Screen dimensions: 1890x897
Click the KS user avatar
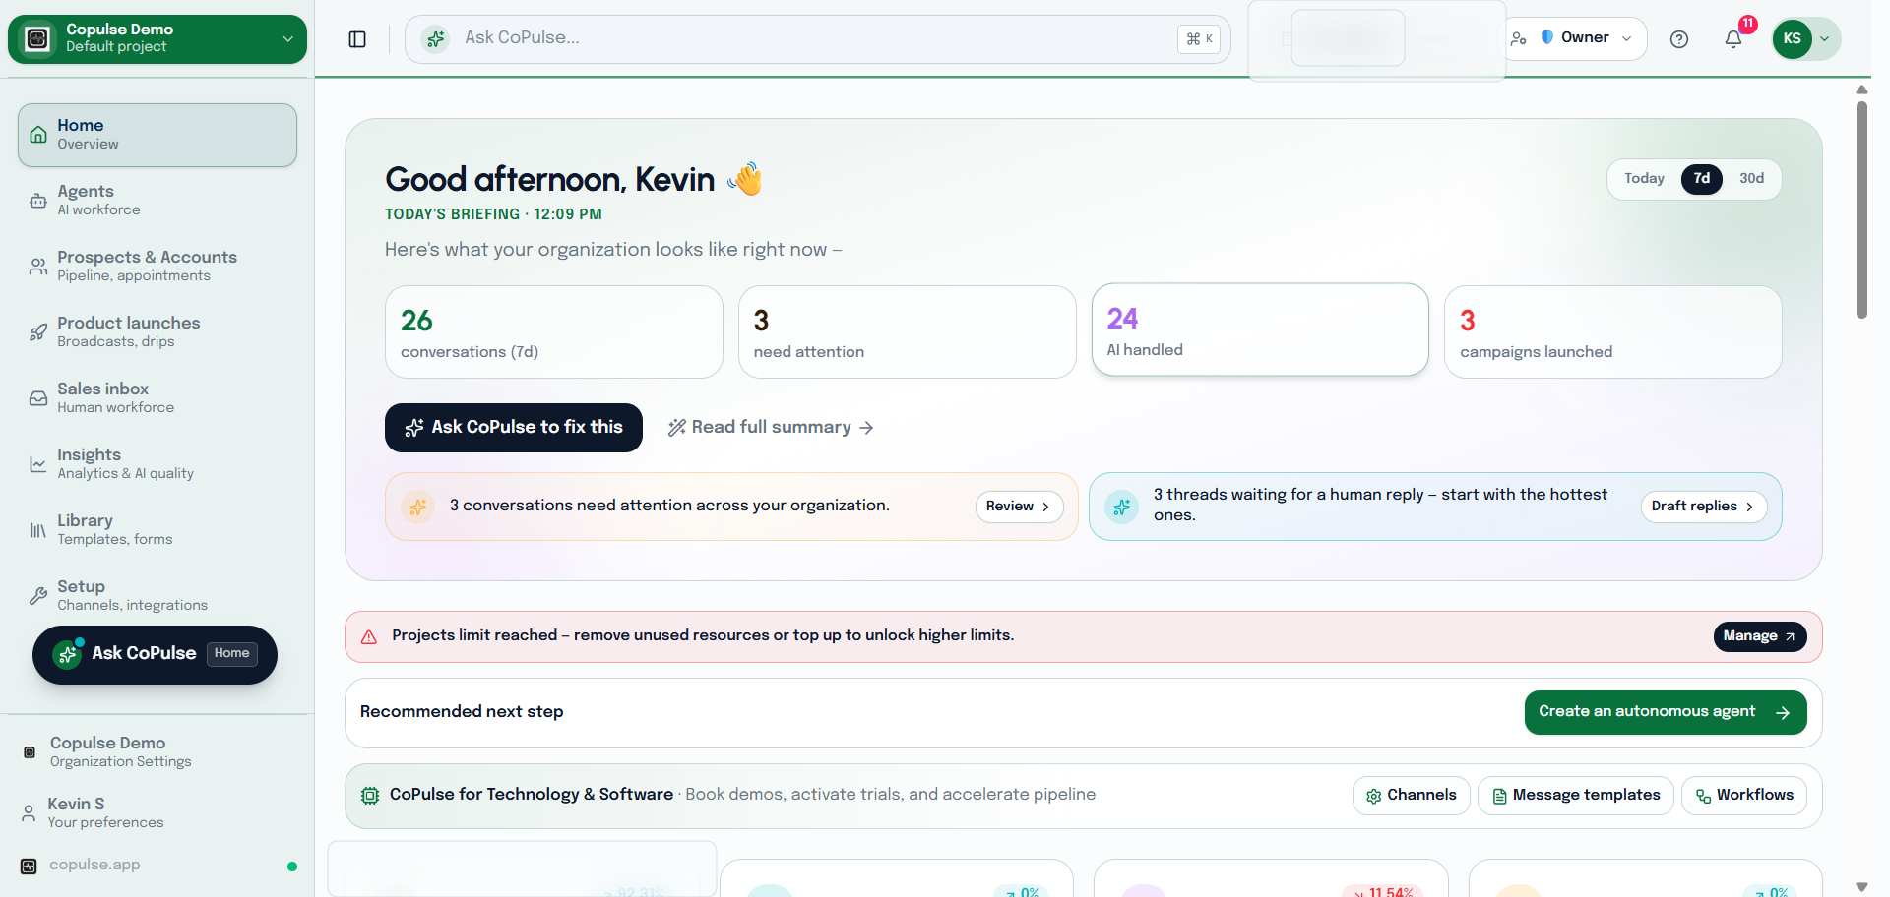pos(1793,39)
